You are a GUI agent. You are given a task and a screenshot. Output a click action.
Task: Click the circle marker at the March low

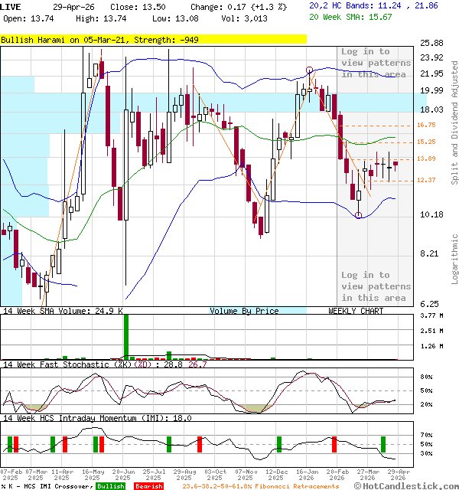coord(359,215)
